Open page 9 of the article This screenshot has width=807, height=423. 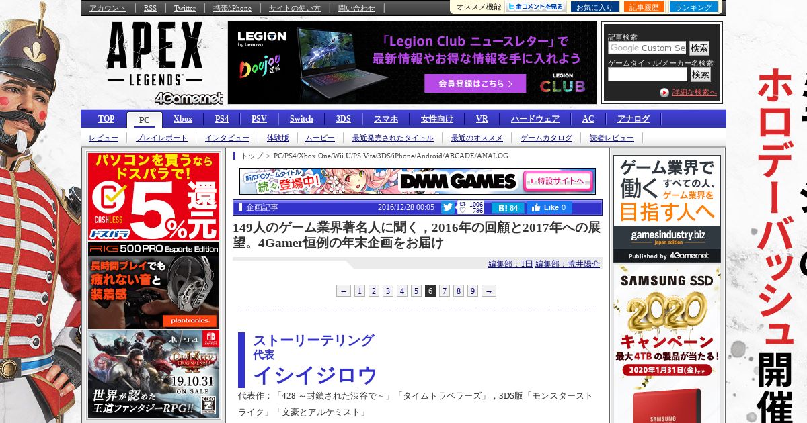click(473, 291)
